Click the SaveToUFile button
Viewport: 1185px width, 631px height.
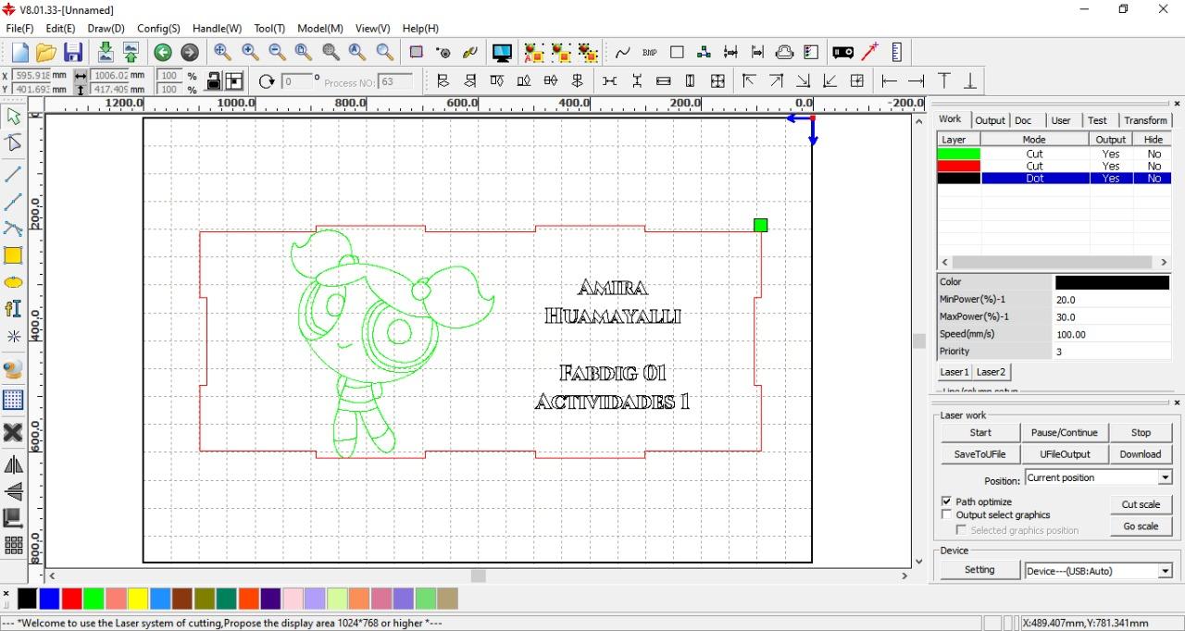coord(980,454)
